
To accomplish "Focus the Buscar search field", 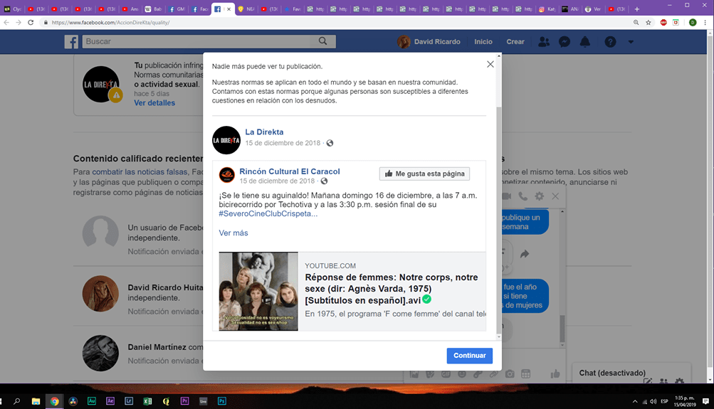I will tap(196, 41).
